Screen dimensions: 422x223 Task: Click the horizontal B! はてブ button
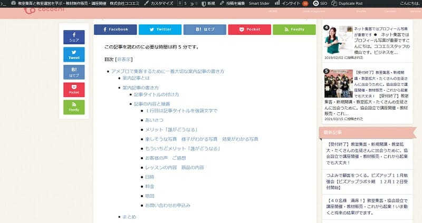click(x=205, y=30)
